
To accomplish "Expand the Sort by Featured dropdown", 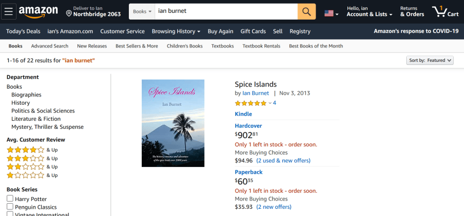I will pos(430,60).
